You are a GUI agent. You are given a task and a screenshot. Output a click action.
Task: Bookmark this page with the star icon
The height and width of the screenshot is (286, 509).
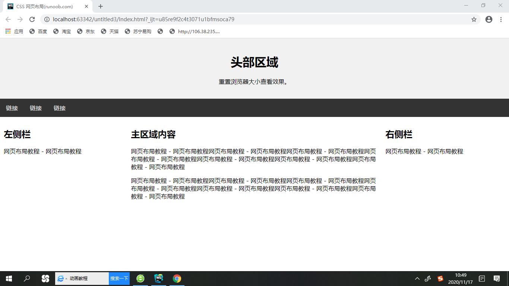pyautogui.click(x=474, y=19)
